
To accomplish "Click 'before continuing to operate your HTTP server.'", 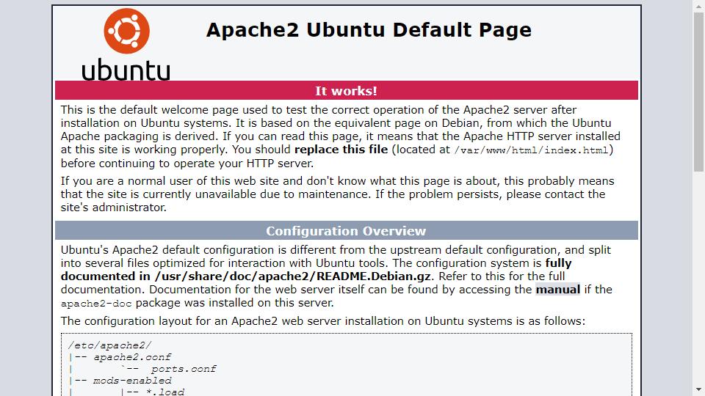I will click(187, 164).
